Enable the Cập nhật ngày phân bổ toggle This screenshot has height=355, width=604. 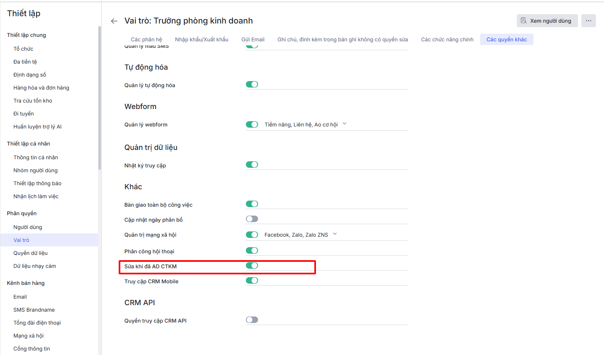(x=252, y=219)
